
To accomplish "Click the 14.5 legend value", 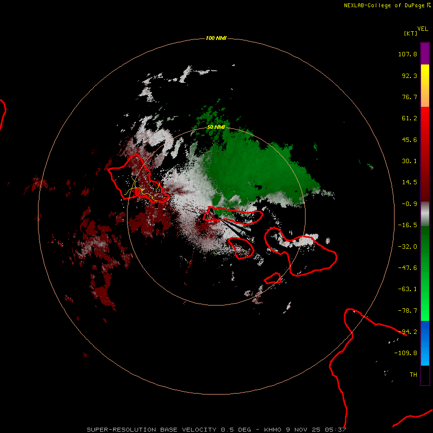I will 409,182.
